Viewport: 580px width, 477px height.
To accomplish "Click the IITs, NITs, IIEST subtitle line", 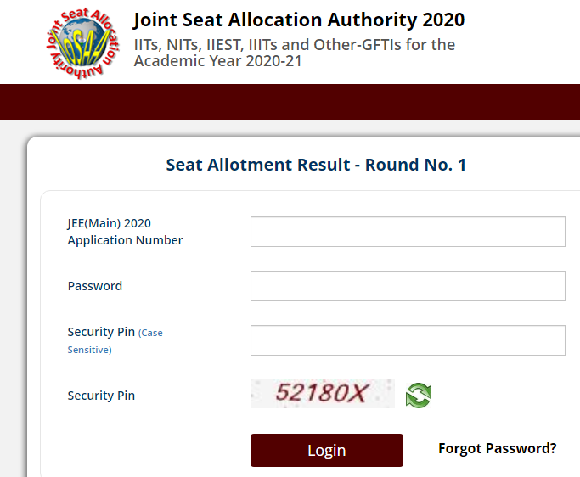I will (295, 45).
